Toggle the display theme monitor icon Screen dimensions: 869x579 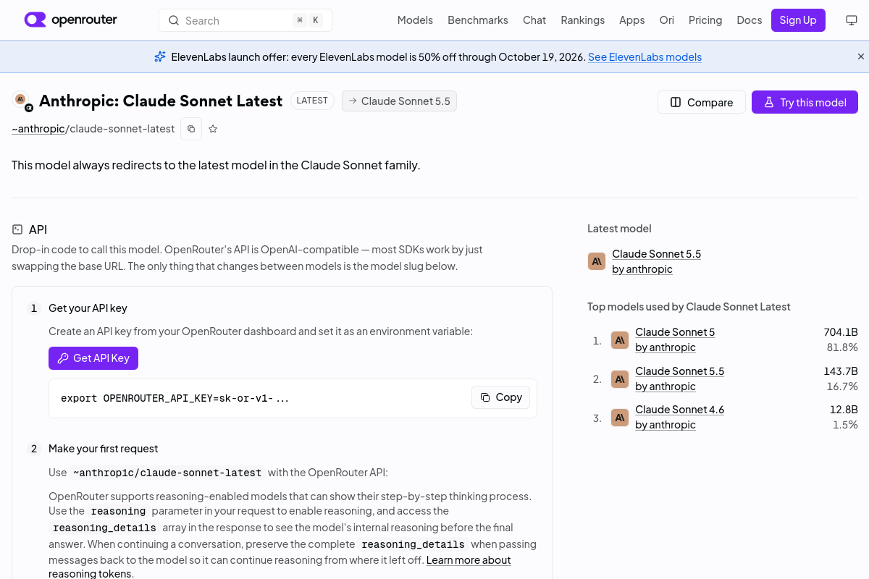point(852,20)
